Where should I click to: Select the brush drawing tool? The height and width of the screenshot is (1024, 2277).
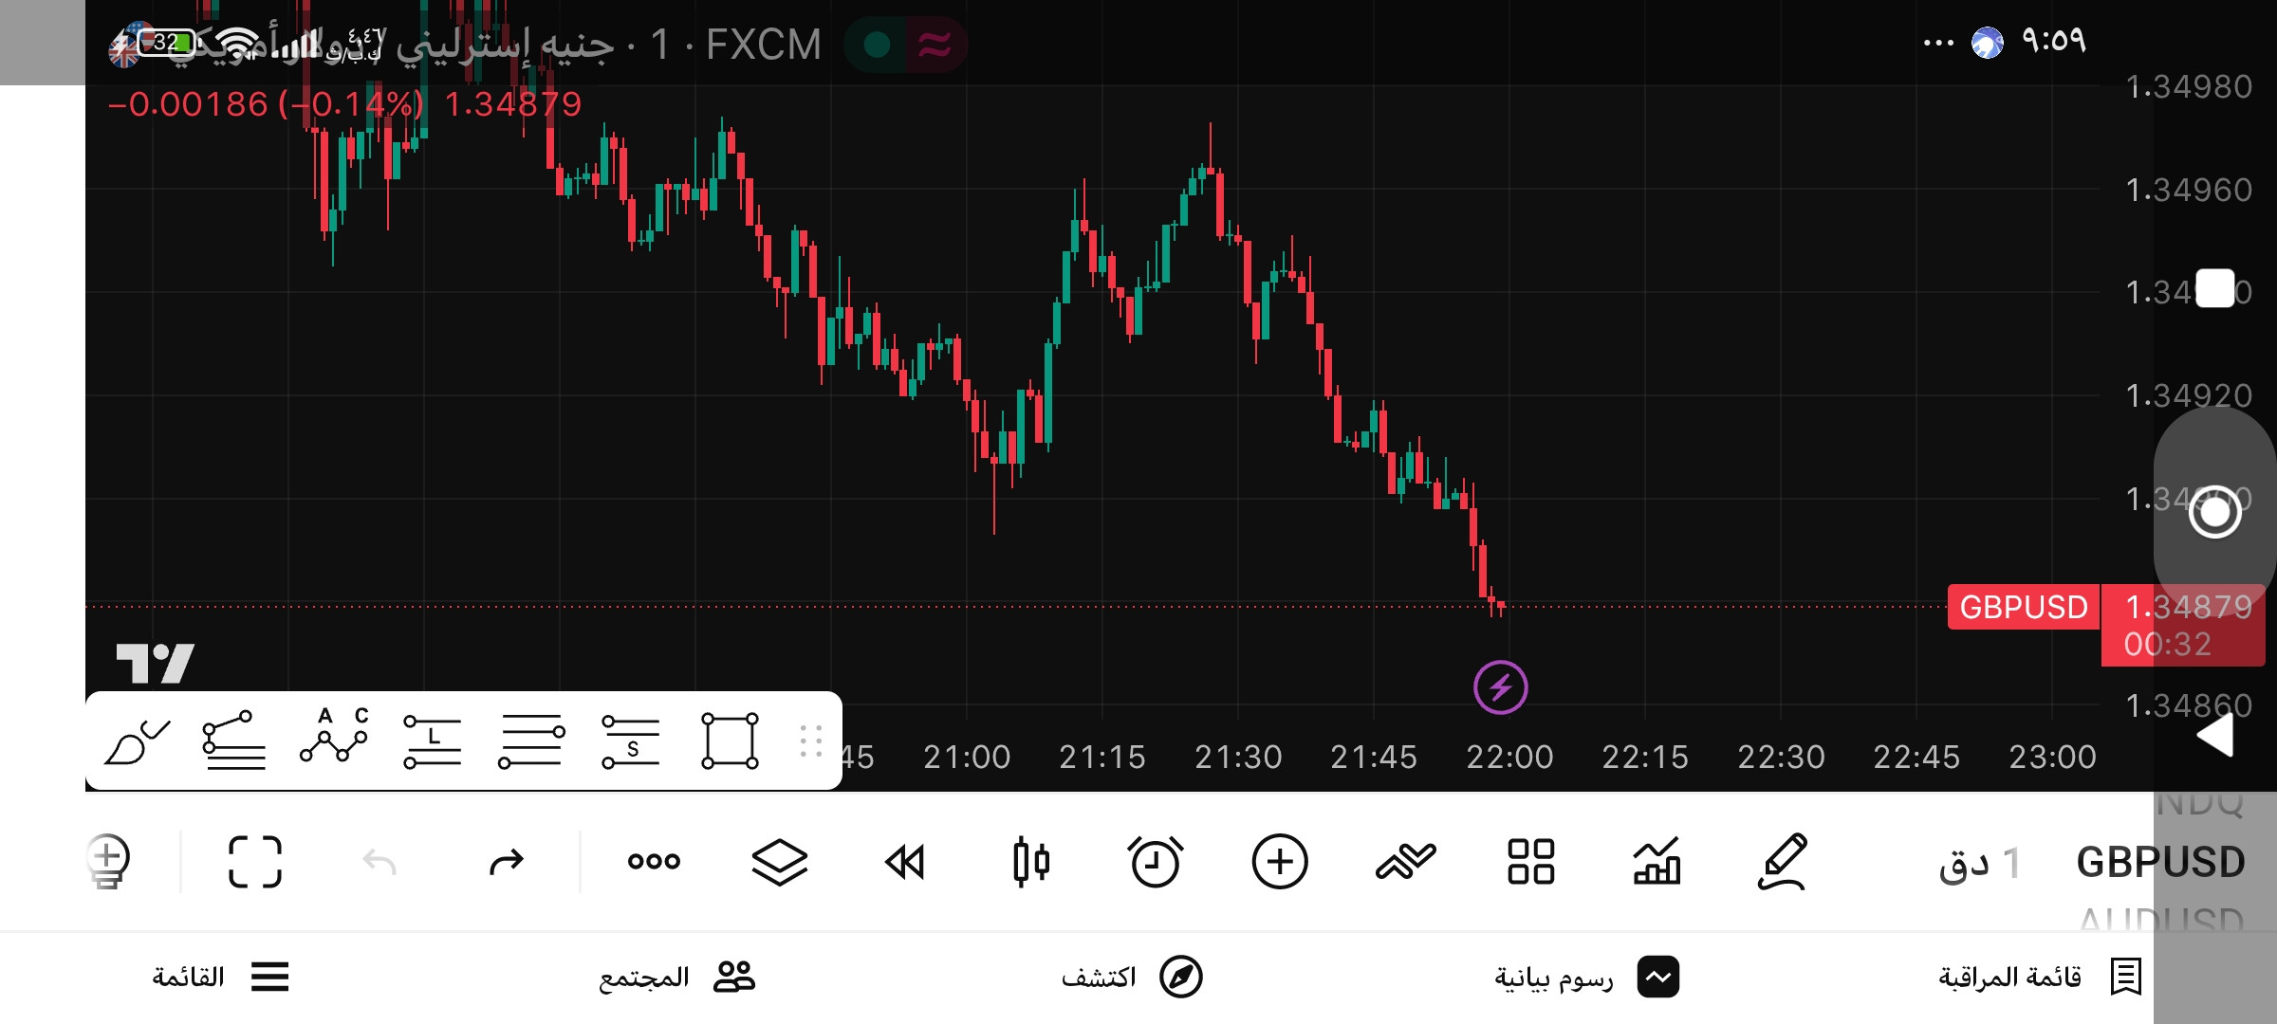pos(138,741)
